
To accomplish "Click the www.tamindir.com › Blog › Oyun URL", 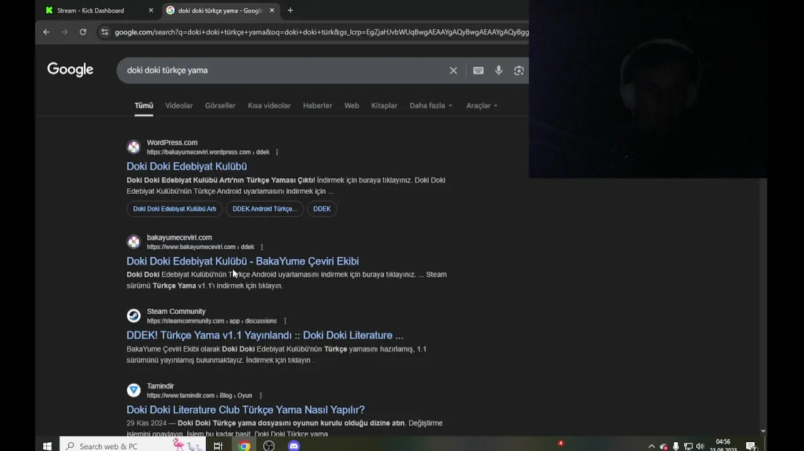I will point(199,395).
